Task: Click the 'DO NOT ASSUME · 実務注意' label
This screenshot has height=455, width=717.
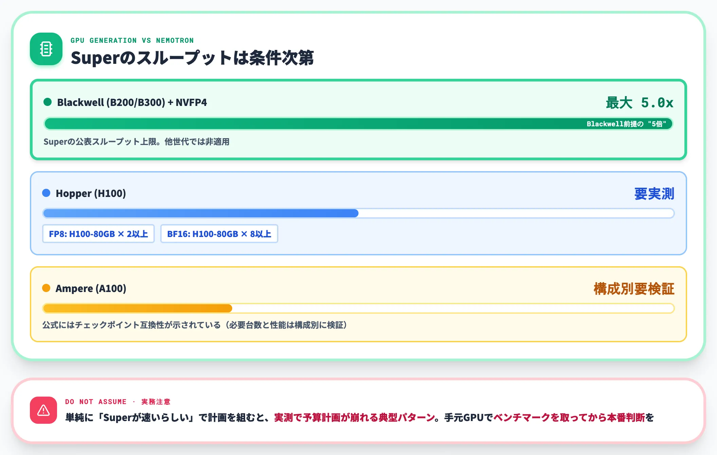Action: coord(118,402)
